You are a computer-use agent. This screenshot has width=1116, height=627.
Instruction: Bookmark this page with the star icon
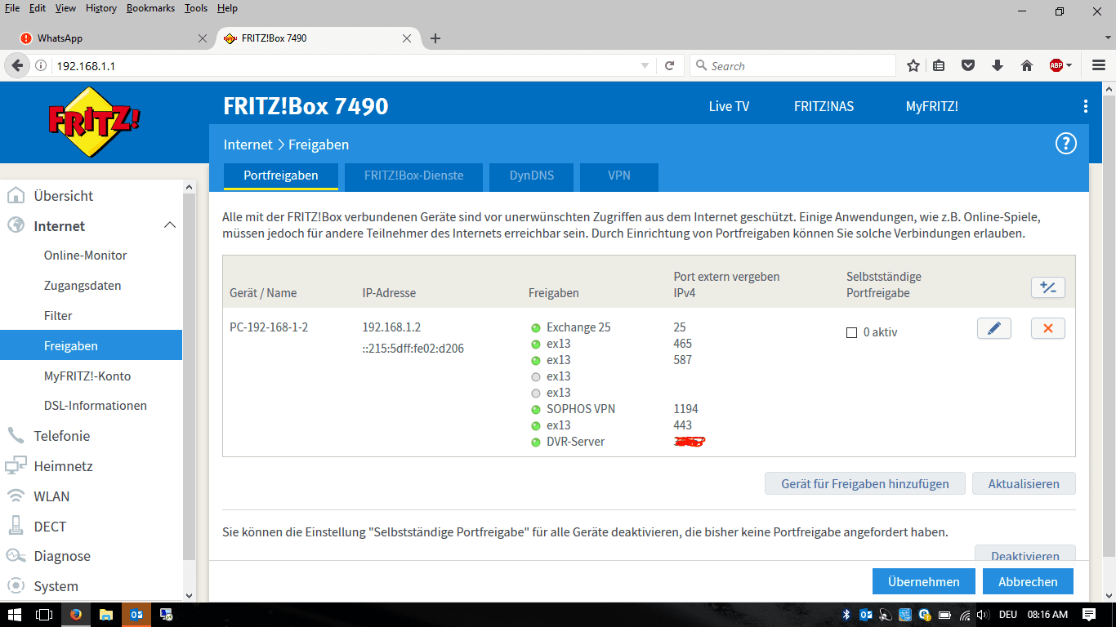[x=913, y=66]
